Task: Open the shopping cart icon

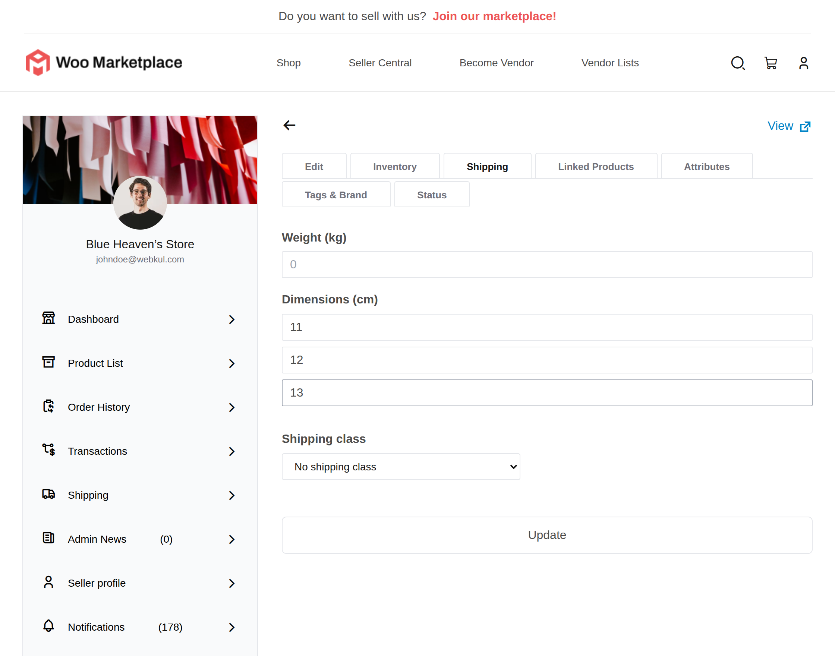Action: click(771, 63)
